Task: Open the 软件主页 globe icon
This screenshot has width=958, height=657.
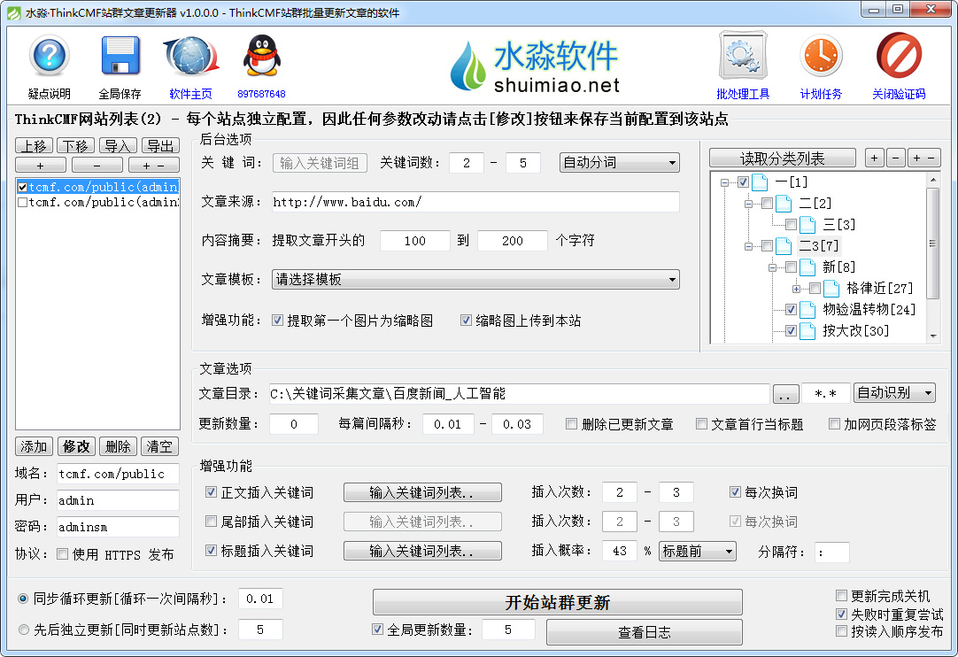Action: [190, 57]
